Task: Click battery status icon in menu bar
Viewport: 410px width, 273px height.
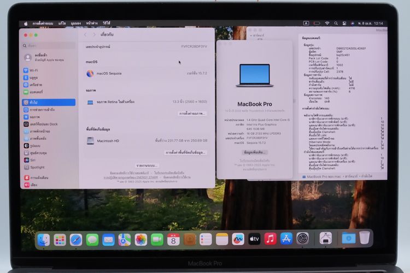Action: pyautogui.click(x=317, y=23)
